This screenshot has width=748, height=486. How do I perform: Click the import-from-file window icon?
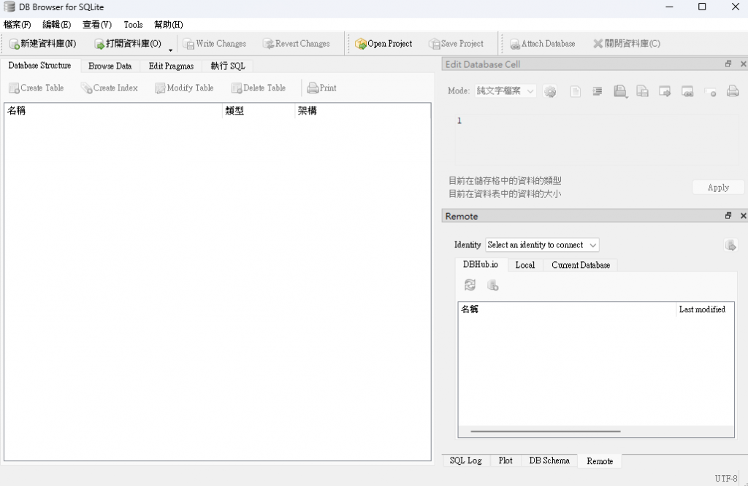[665, 91]
